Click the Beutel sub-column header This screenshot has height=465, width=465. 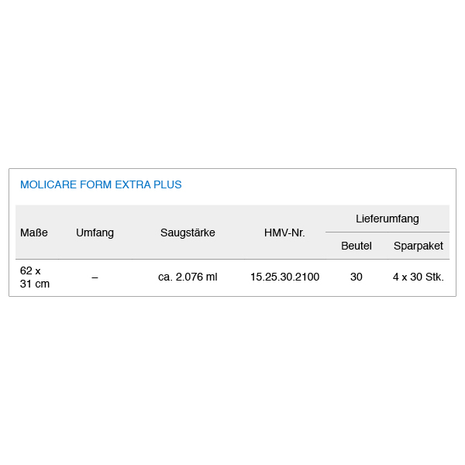pyautogui.click(x=356, y=246)
